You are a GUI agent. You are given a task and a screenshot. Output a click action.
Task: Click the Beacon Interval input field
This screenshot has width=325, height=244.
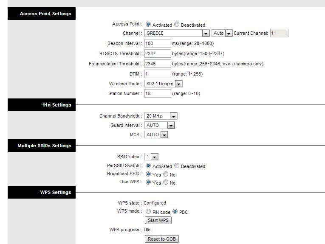158,43
